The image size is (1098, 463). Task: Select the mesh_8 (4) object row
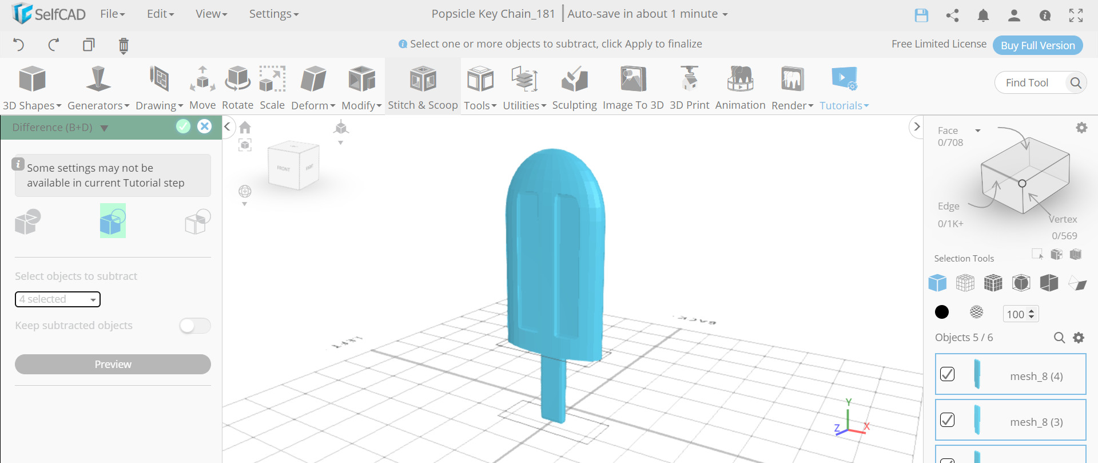click(x=1011, y=374)
